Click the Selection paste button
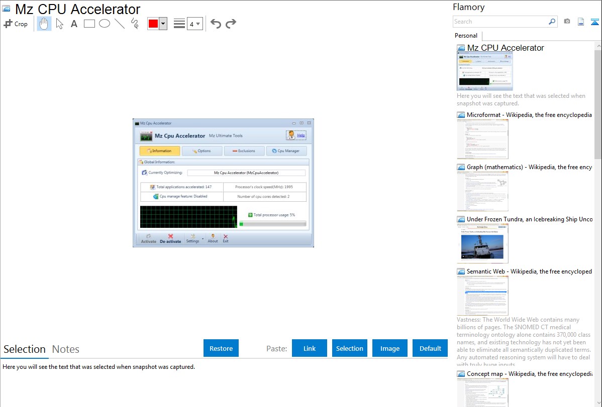The width and height of the screenshot is (602, 407). (x=349, y=348)
